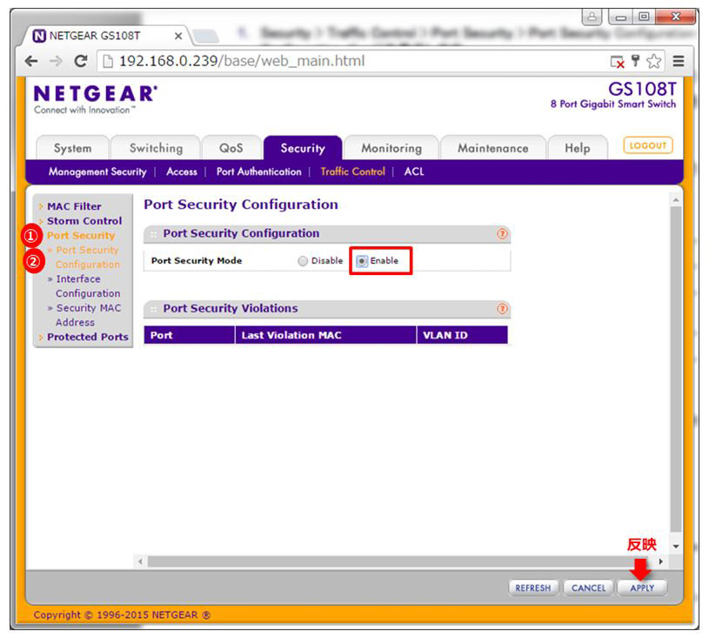This screenshot has height=638, width=716.
Task: Click the LOGOUT button
Action: tap(648, 145)
